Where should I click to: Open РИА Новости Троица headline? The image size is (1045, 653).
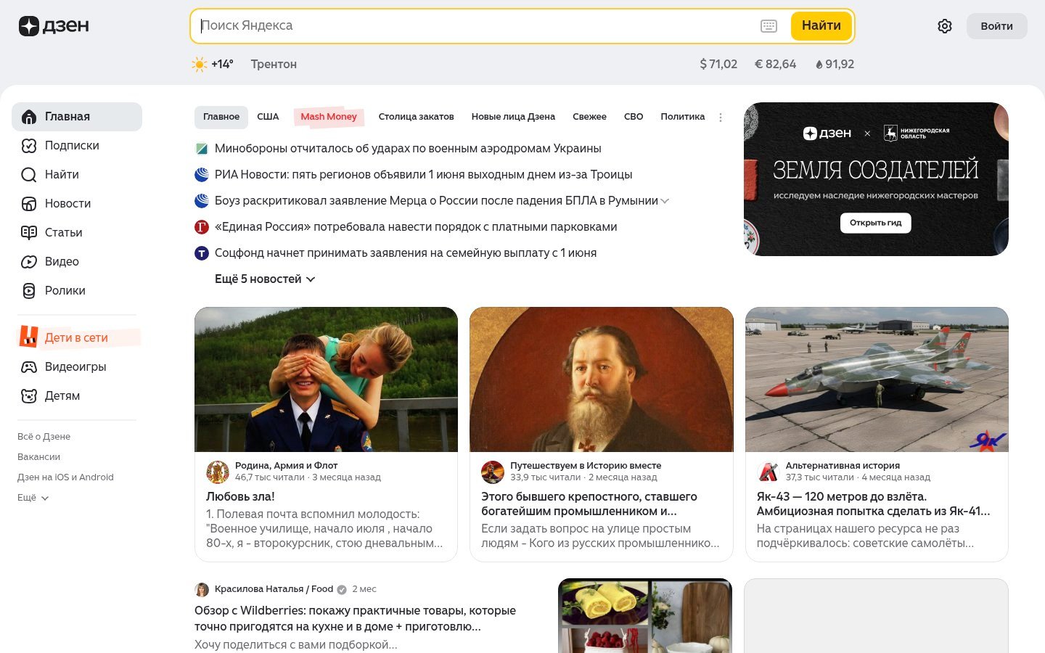pos(423,175)
